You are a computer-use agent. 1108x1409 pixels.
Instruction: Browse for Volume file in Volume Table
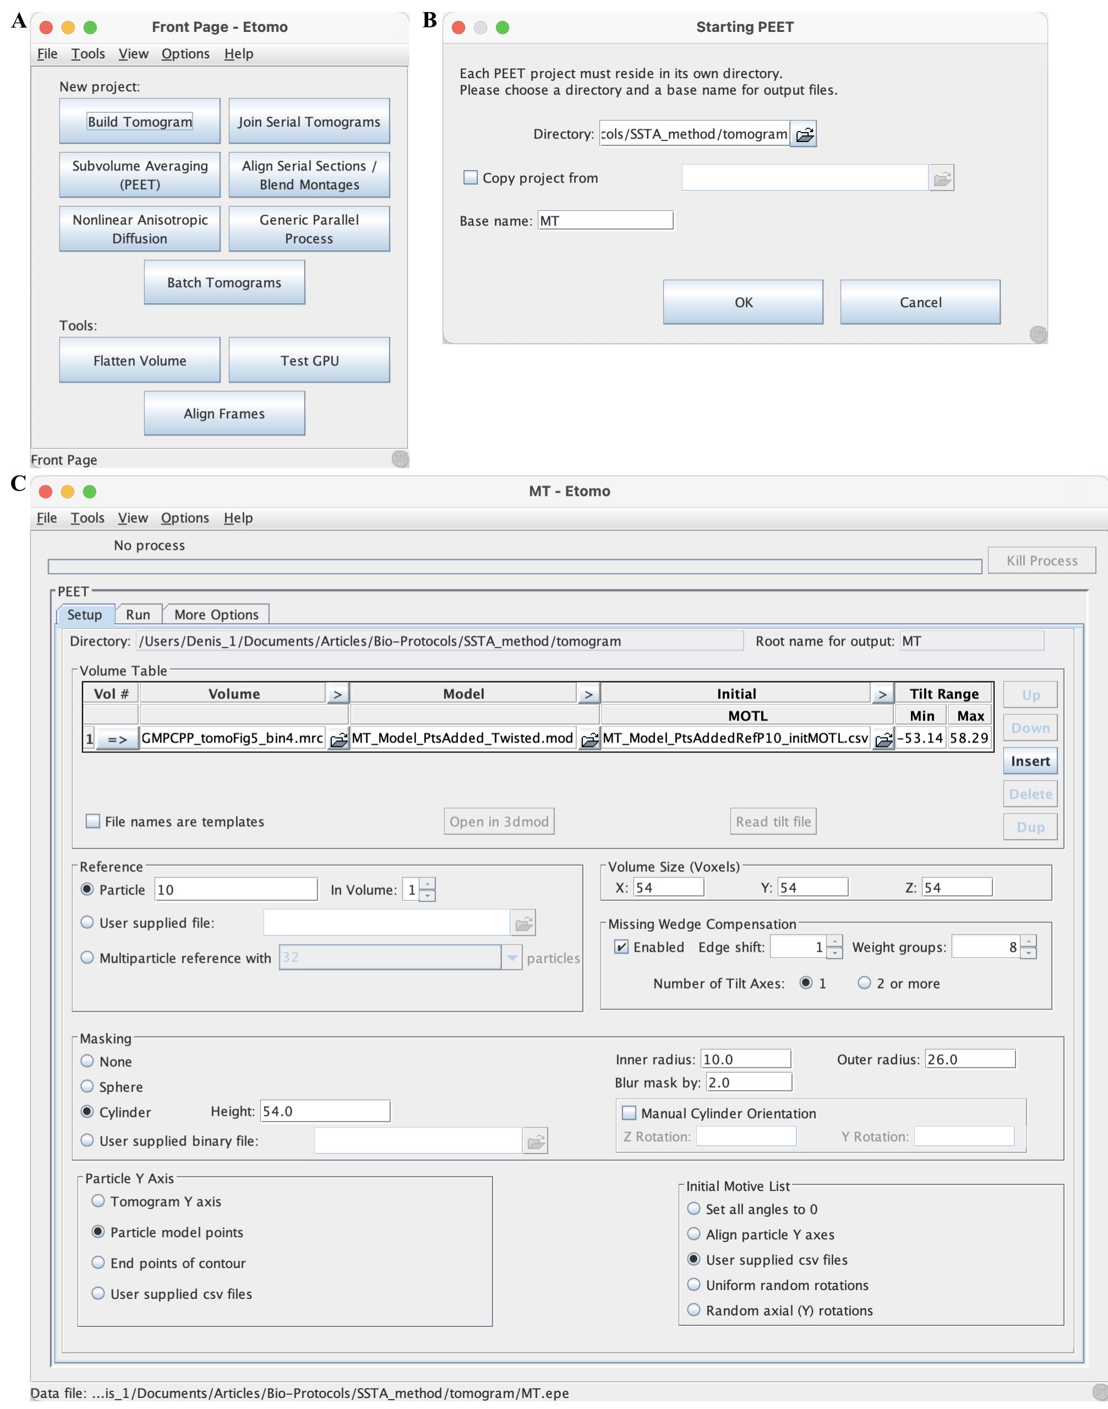click(x=338, y=739)
